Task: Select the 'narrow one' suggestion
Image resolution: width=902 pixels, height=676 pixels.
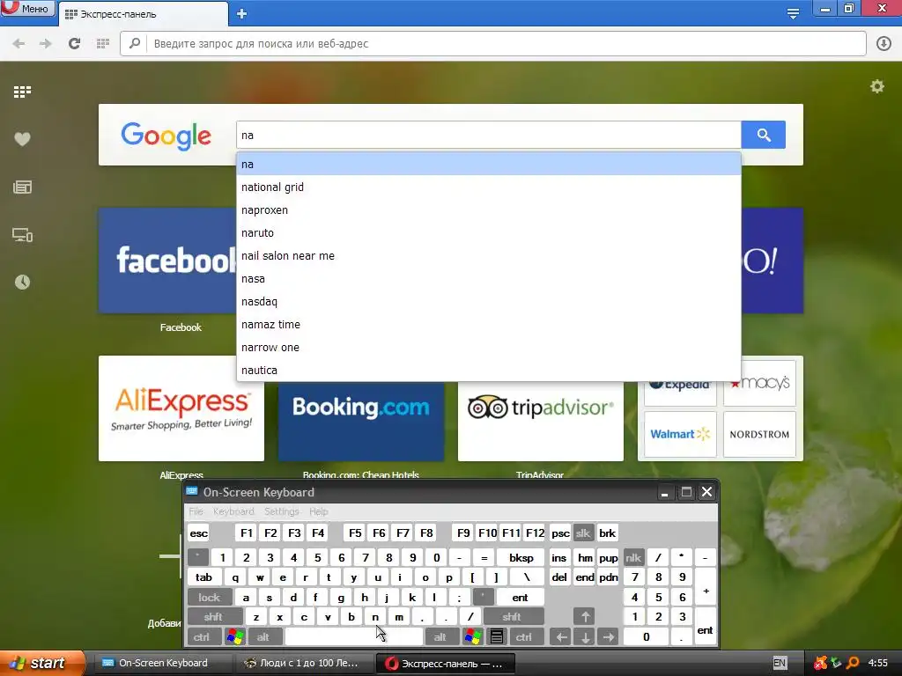Action: [488, 348]
